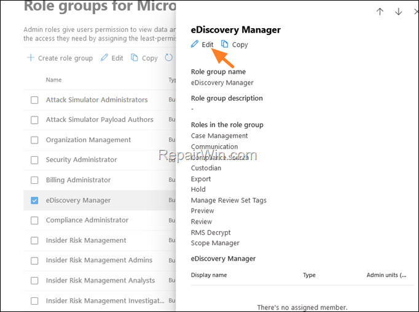Click the Copy label in the details panel
The width and height of the screenshot is (419, 312).
coord(240,45)
